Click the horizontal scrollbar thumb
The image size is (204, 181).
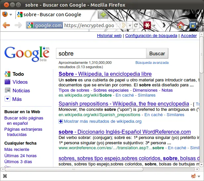(x=74, y=169)
